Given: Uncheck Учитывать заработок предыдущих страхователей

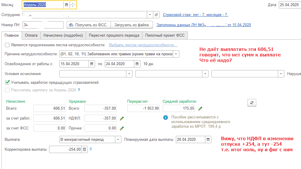Looking at the screenshot, I should tap(7, 83).
